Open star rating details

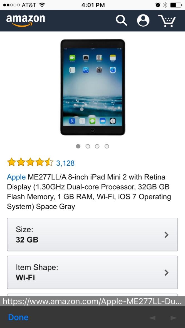(x=30, y=162)
